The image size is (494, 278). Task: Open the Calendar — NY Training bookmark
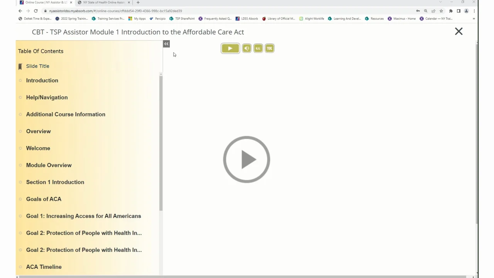pos(436,19)
